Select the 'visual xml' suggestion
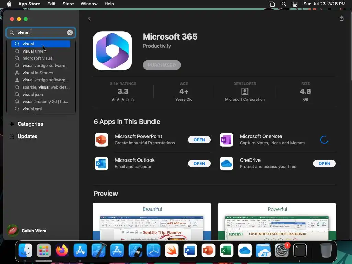The width and height of the screenshot is (352, 264). click(41, 109)
